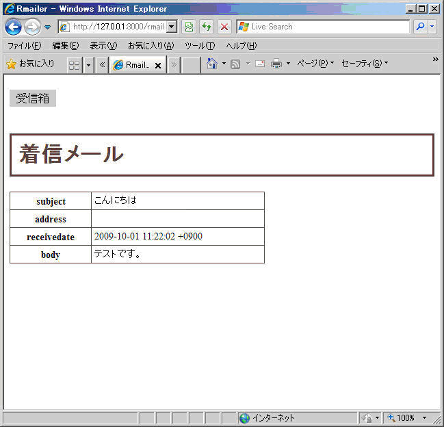The width and height of the screenshot is (444, 427).
Task: Open the print options dropdown arrow
Action: 288,64
